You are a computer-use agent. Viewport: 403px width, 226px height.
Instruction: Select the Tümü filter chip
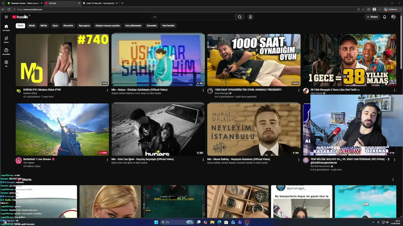click(20, 26)
